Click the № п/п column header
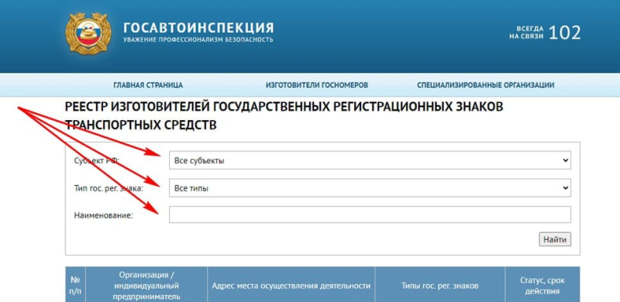 [75, 286]
